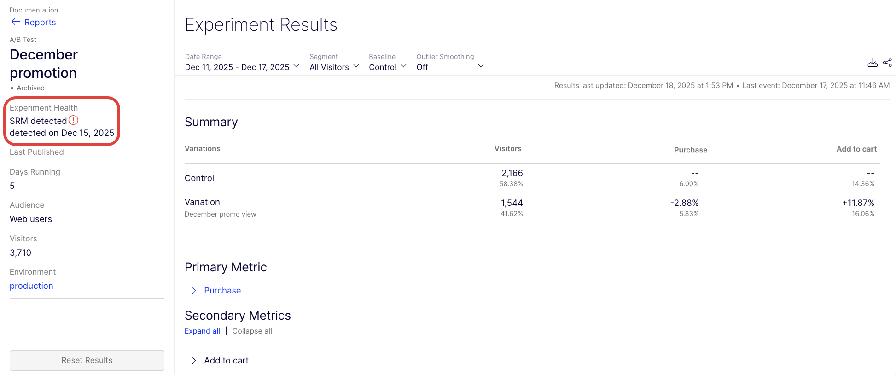The width and height of the screenshot is (896, 375).
Task: Select the Variation row name
Action: click(202, 202)
